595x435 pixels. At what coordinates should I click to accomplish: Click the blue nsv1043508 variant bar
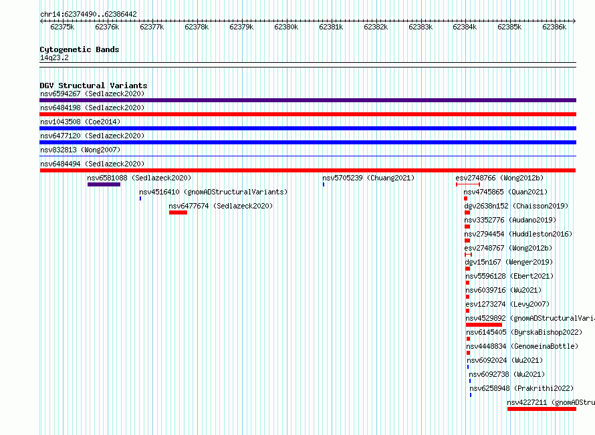click(308, 128)
